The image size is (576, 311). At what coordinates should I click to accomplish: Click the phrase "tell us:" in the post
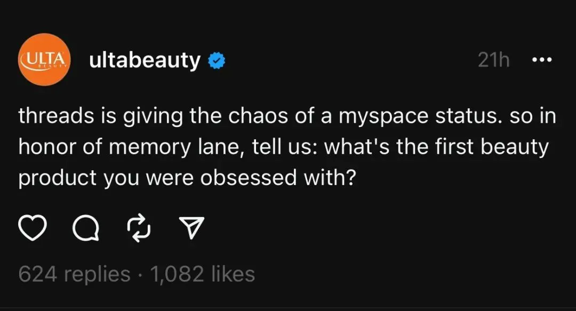tap(285, 147)
